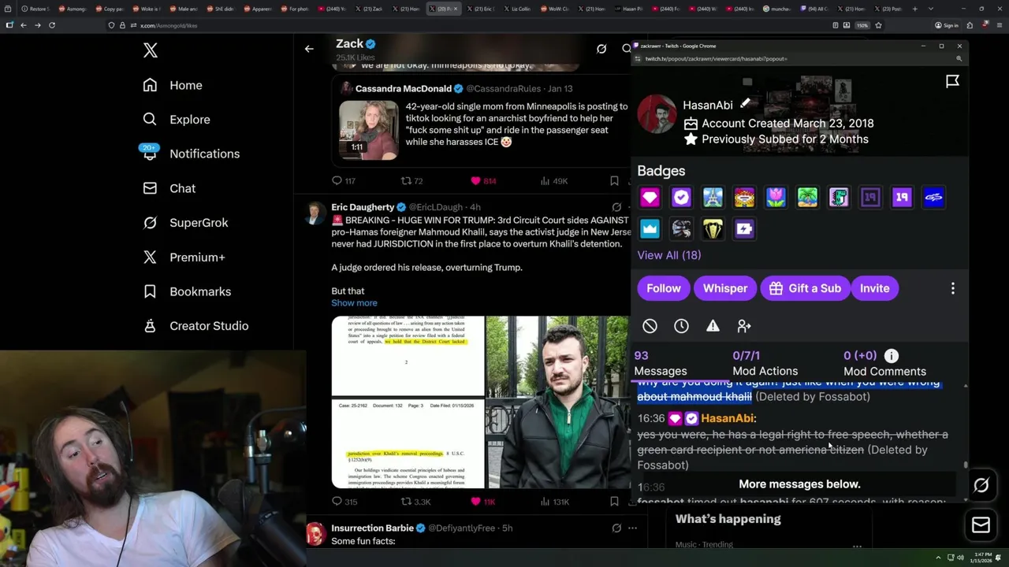Open HasanAbi's avatar on viewer card
The image size is (1009, 567).
click(657, 114)
